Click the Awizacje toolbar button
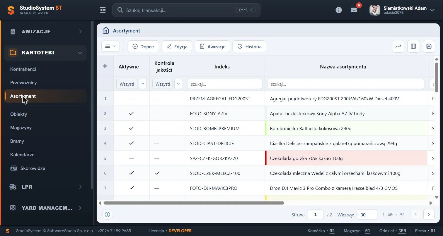 tap(212, 46)
